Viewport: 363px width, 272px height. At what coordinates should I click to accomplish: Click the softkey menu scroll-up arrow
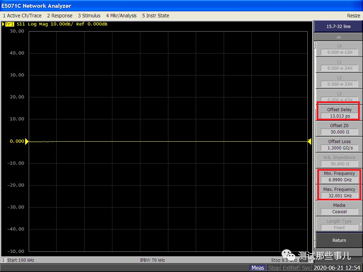click(338, 37)
